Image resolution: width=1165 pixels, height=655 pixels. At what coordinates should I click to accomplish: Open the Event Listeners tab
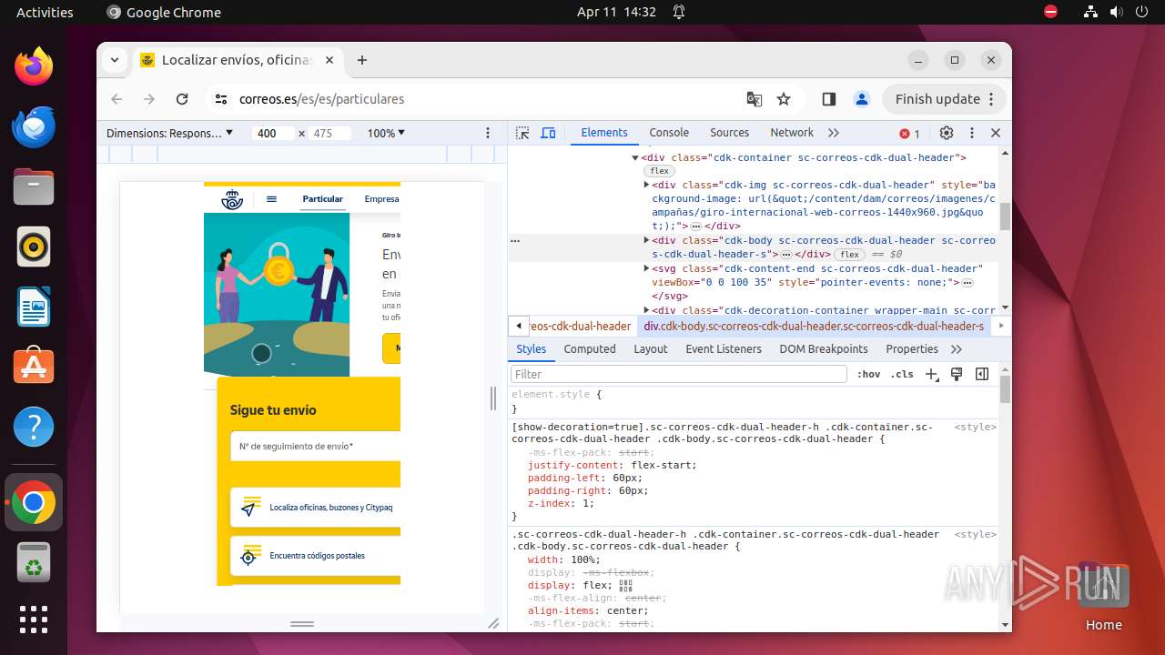coord(724,349)
